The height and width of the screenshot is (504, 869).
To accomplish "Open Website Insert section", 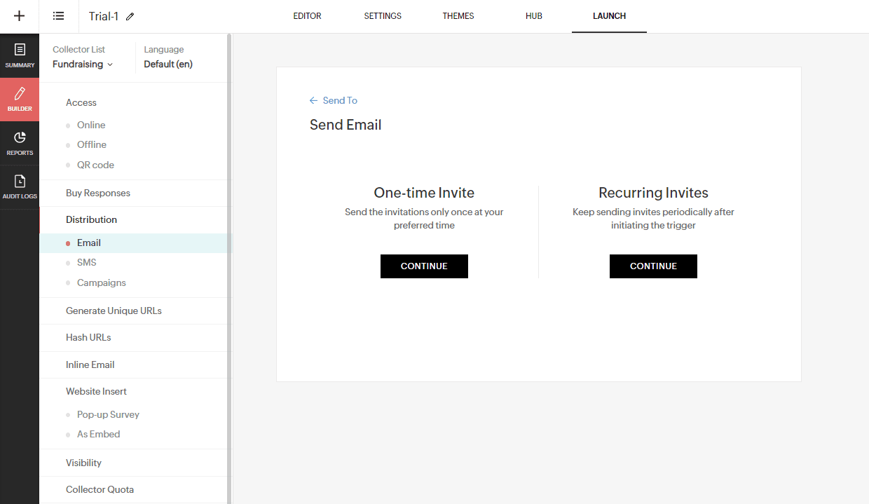I will click(96, 391).
